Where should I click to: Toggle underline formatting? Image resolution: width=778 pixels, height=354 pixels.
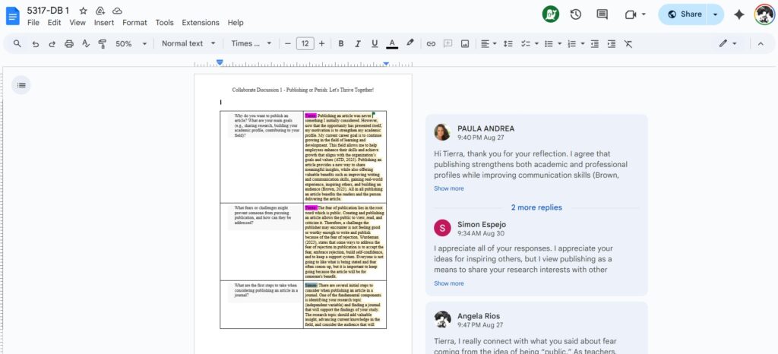click(374, 44)
